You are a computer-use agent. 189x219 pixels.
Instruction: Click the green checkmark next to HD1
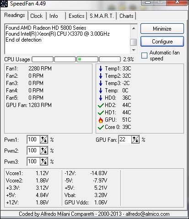[101, 112]
